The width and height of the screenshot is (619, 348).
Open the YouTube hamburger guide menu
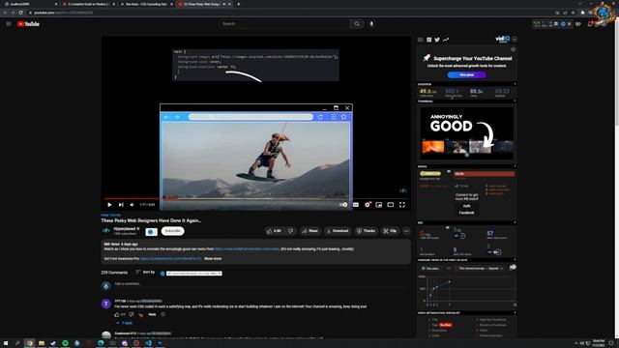point(9,24)
